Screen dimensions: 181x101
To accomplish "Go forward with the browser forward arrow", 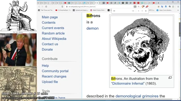I will click(x=42, y=7).
